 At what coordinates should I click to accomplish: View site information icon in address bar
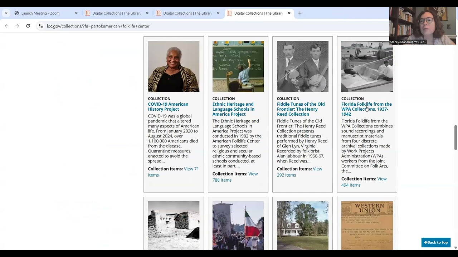[41, 26]
